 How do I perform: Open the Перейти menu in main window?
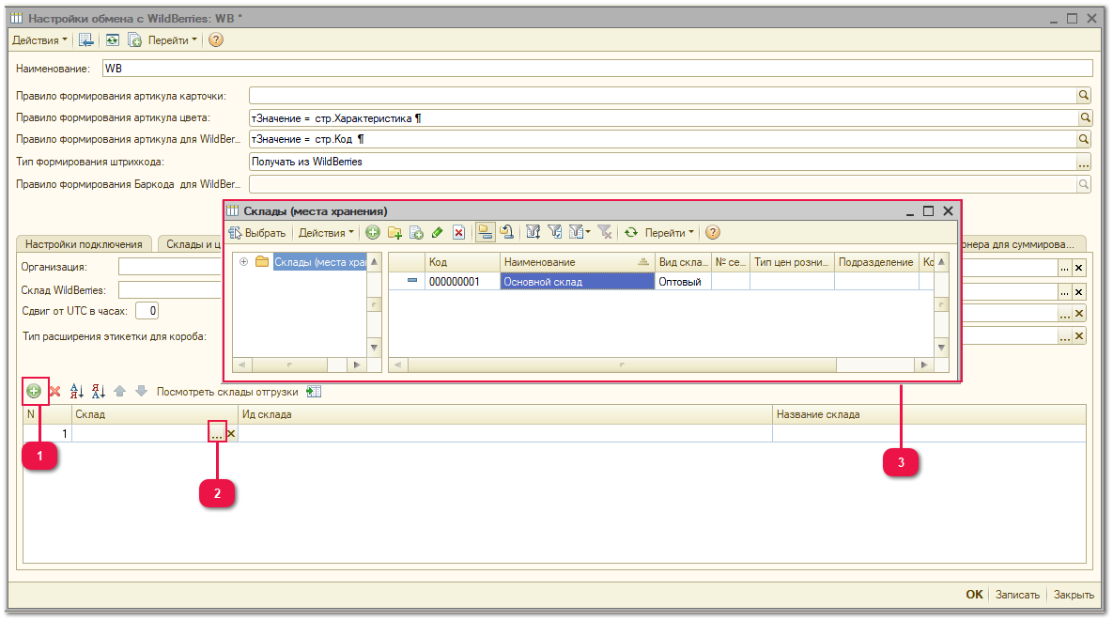(173, 40)
